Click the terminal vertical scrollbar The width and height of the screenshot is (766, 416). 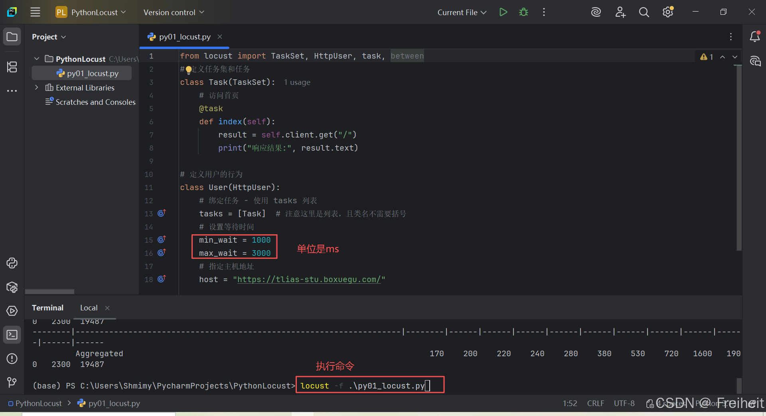click(739, 385)
